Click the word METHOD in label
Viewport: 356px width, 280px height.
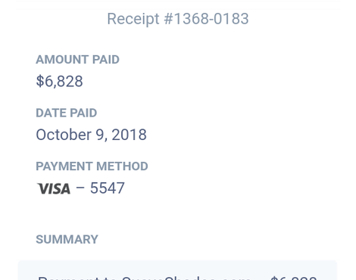tap(122, 166)
